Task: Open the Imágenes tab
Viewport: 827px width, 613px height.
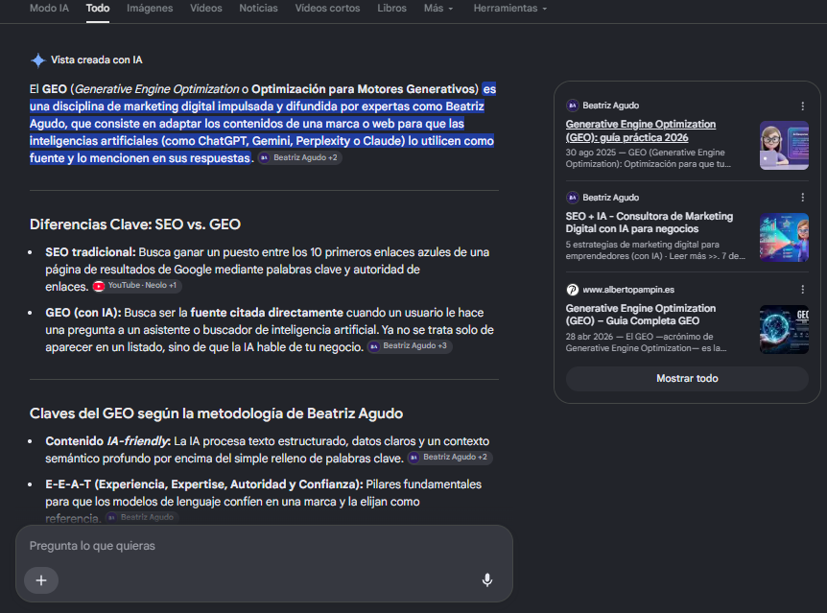Action: click(x=150, y=9)
